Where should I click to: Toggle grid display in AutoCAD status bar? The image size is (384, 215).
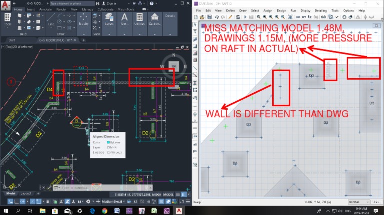coord(178,194)
